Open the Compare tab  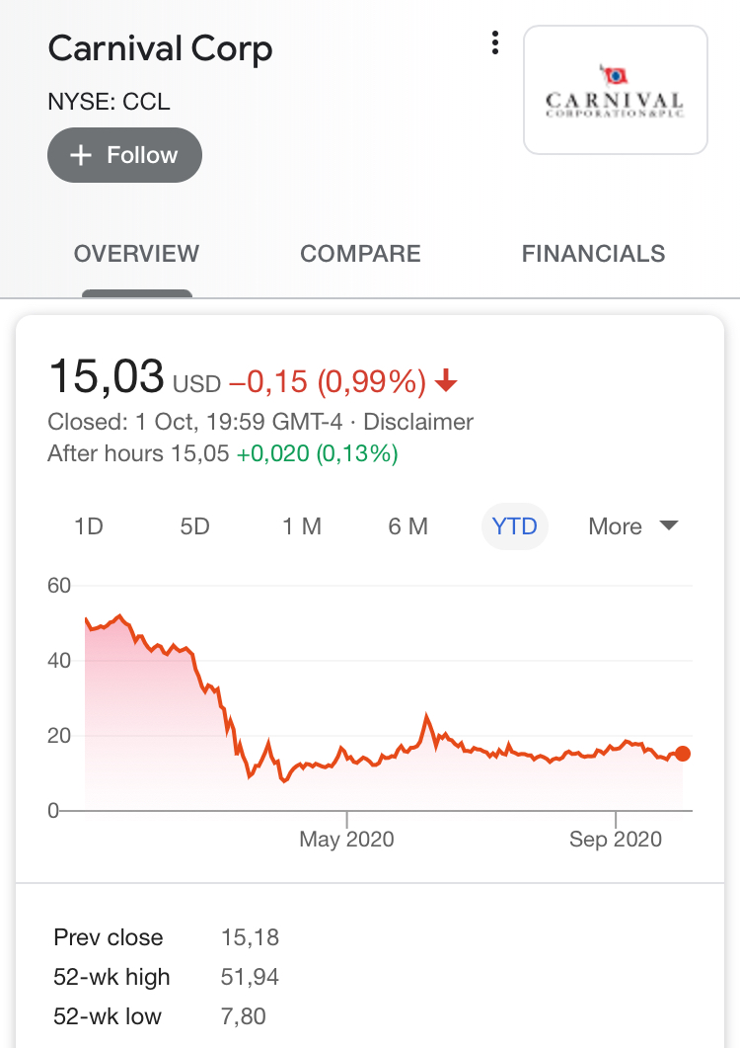click(x=360, y=254)
